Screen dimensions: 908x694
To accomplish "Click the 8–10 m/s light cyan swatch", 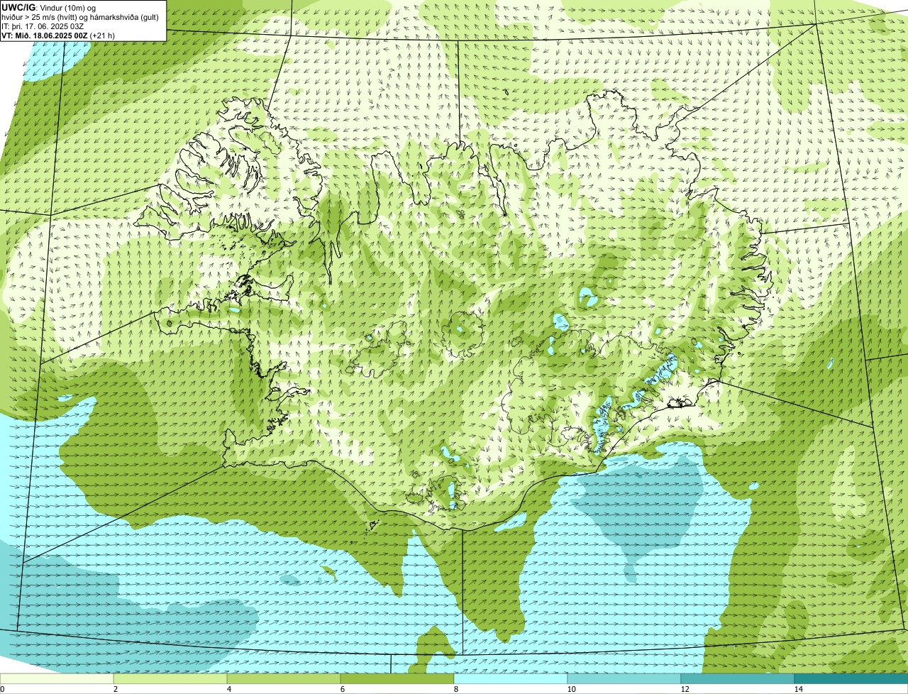I will click(511, 678).
